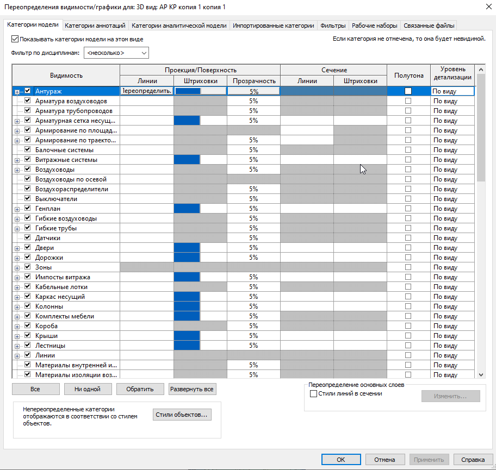Enable Полутона checkbox for Антураж row

point(408,91)
